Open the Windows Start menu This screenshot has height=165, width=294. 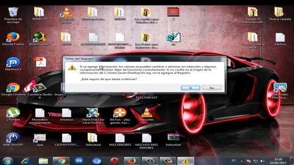click(x=7, y=161)
